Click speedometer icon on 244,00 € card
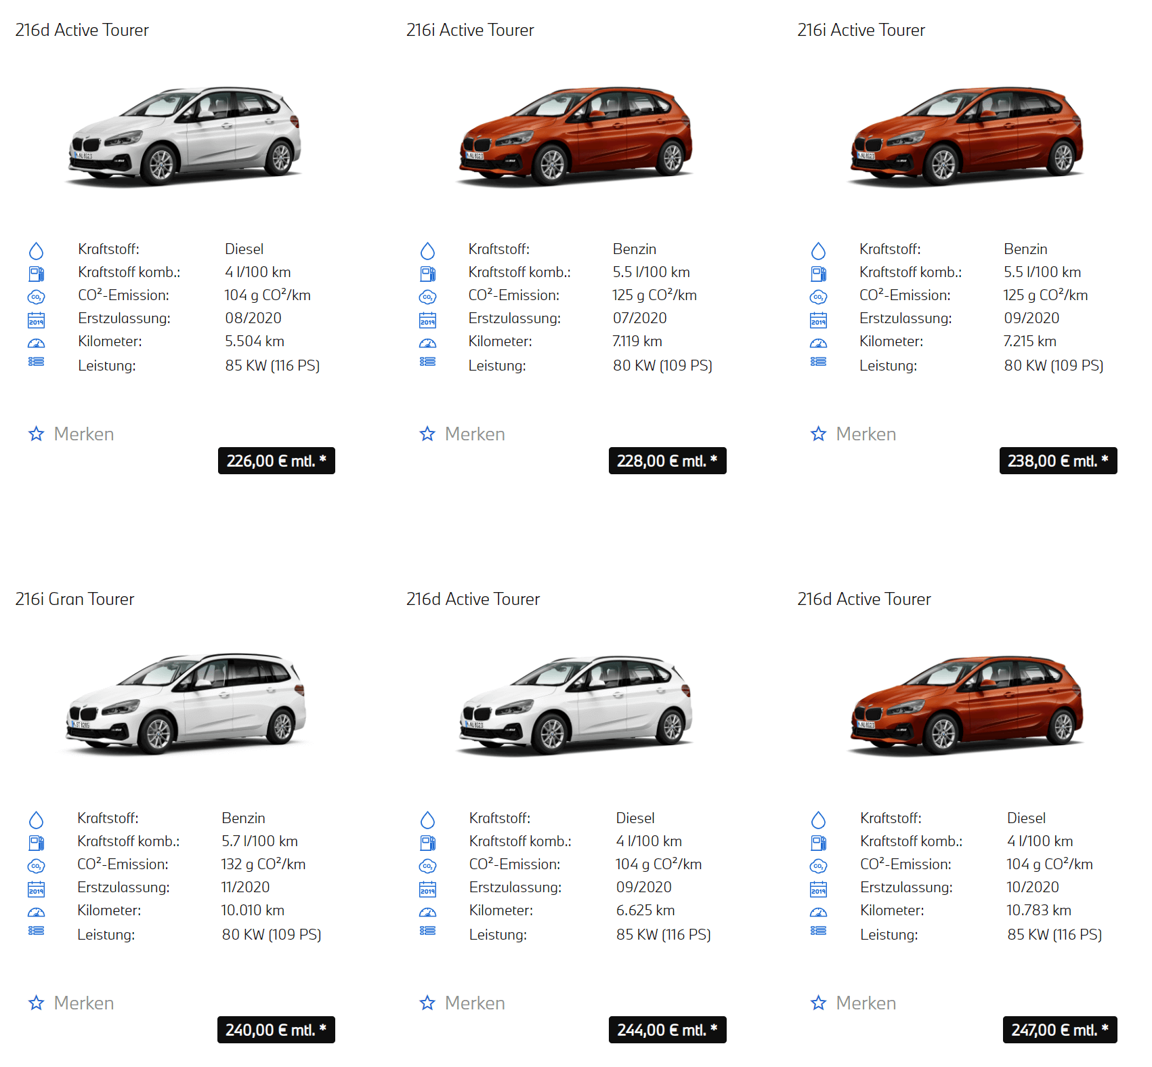This screenshot has width=1152, height=1067. pyautogui.click(x=427, y=912)
